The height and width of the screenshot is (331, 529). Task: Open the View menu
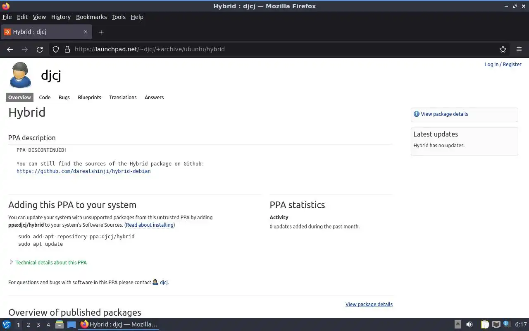39,17
